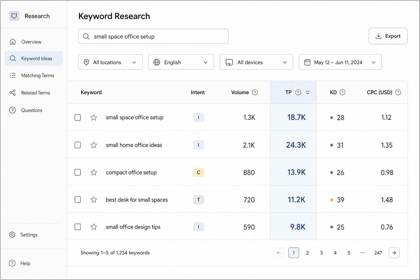Click the KD column help icon

(342, 92)
